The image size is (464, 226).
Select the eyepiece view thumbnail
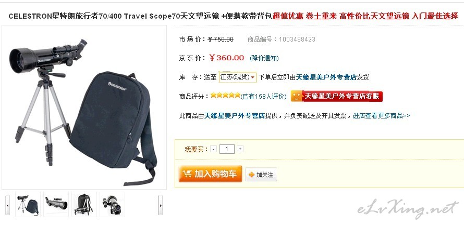112,205
